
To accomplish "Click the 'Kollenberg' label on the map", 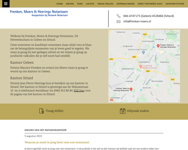I will 164,62.
